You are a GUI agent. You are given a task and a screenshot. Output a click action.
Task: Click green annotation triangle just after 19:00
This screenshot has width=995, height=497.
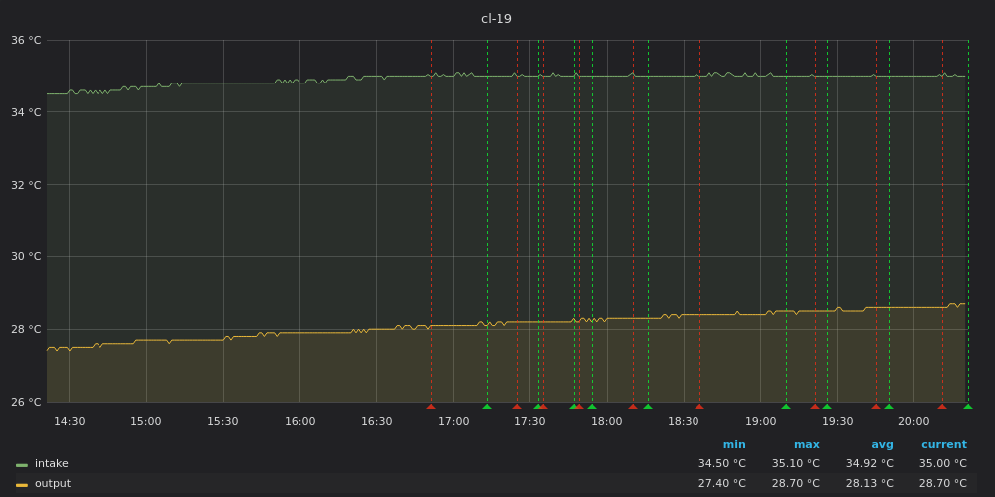pos(786,406)
